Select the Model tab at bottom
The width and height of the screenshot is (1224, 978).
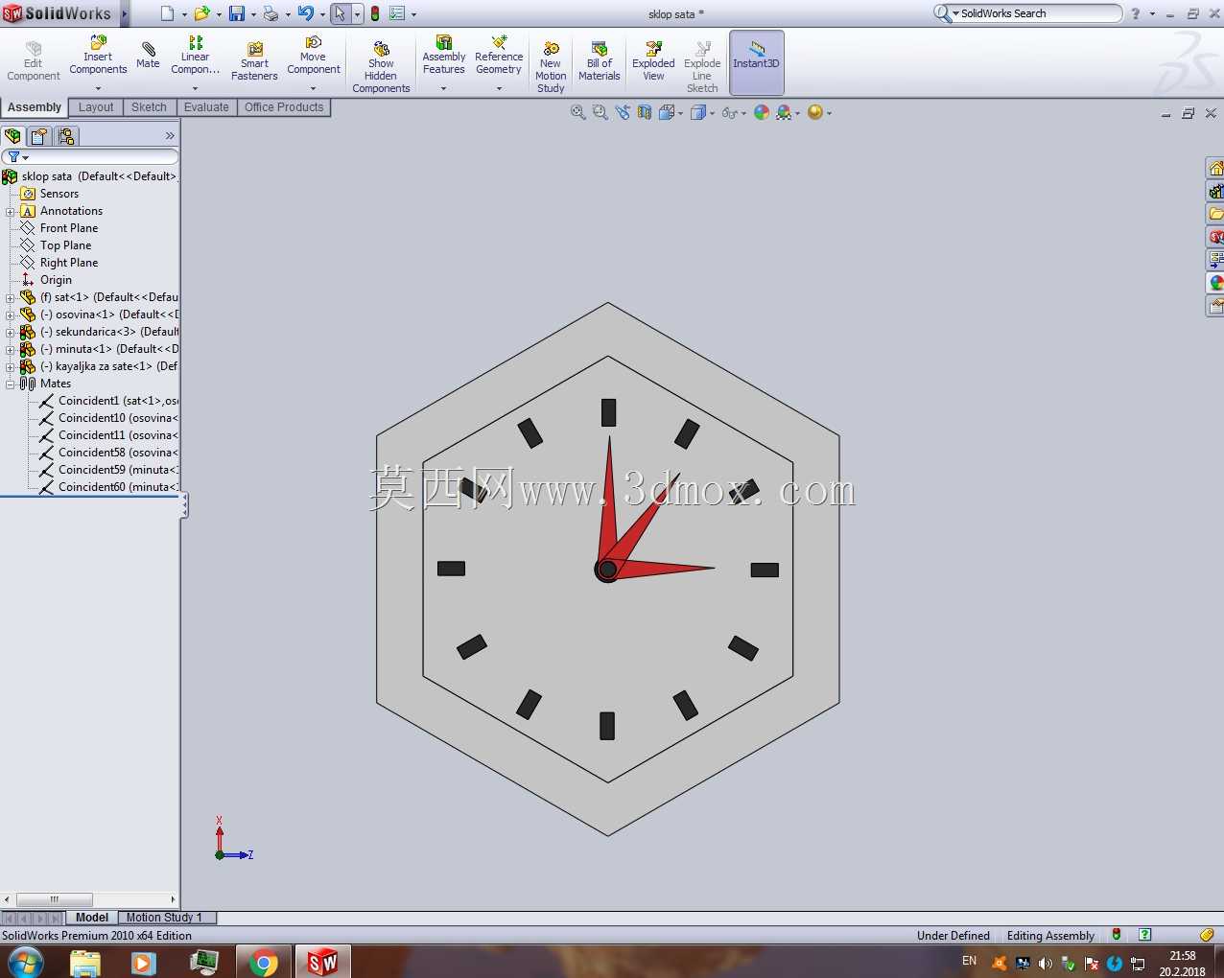[x=92, y=918]
